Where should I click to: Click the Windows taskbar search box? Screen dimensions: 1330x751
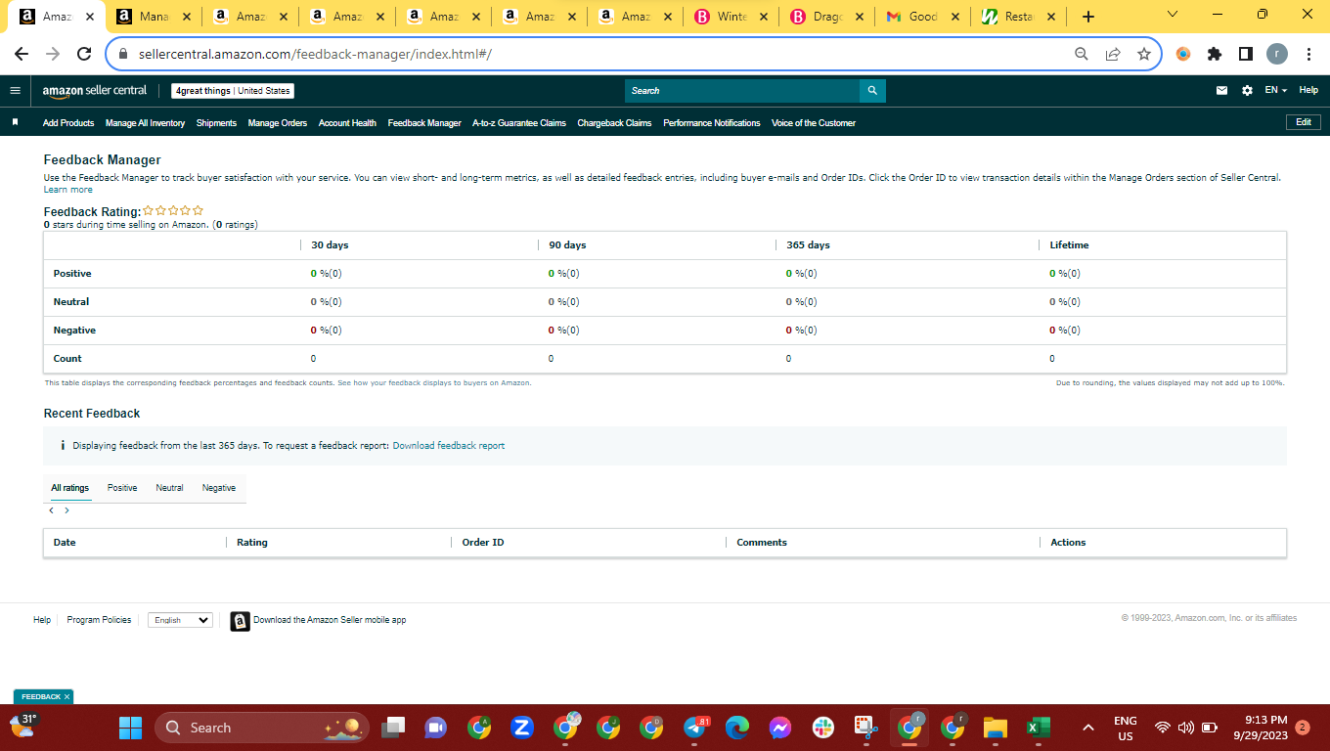pos(261,728)
